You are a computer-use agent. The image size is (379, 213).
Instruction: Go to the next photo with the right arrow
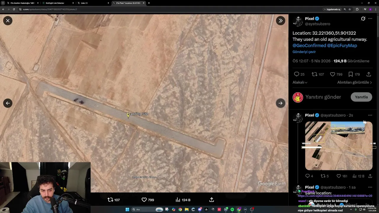coord(280,103)
